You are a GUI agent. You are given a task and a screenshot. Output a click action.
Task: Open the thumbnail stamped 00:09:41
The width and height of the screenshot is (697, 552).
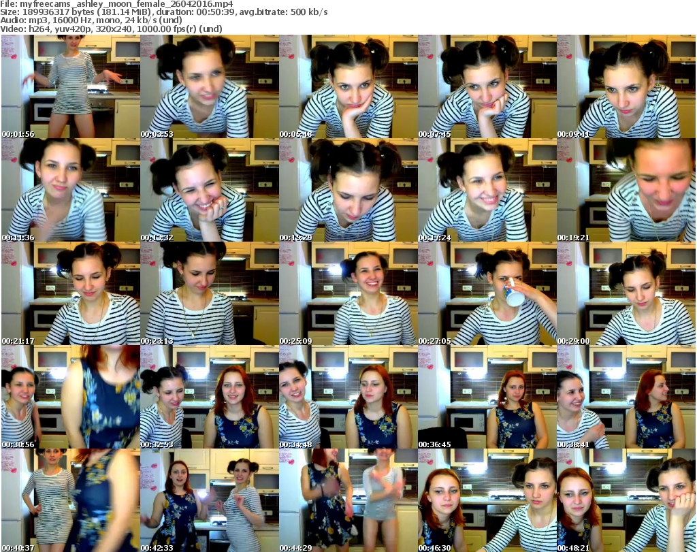click(626, 86)
